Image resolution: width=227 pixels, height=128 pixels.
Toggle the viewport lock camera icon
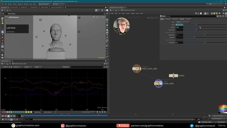click(107, 25)
